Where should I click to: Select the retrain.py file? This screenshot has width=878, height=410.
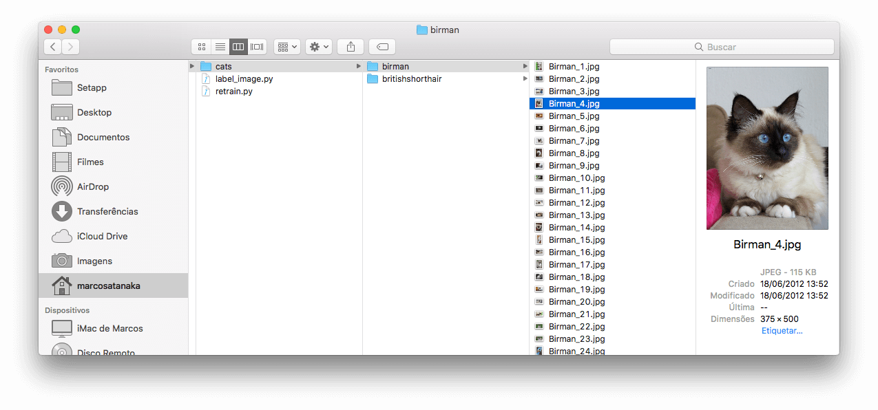point(233,91)
